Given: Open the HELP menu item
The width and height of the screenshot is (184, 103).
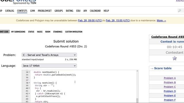Looking at the screenshot, I should pyautogui.click(x=106, y=11).
